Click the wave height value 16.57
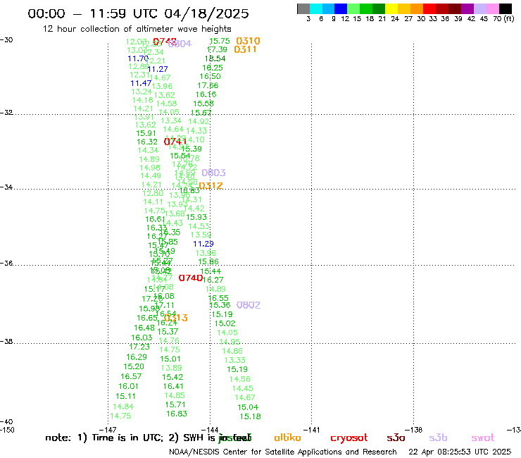Image resolution: width=521 pixels, height=458 pixels. click(131, 376)
